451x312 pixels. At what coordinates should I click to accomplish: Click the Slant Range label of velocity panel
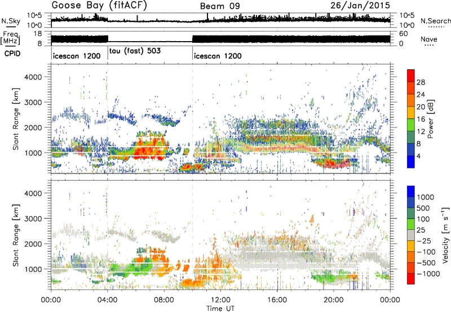click(x=16, y=235)
